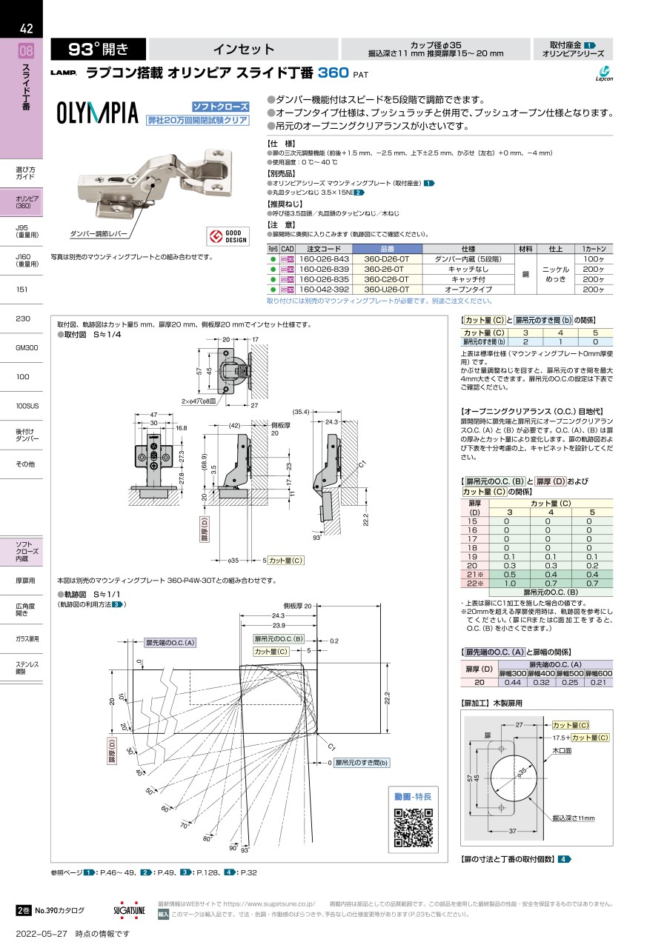Viewport: 667px width, 942px height.
Task: Click reference badge 3 beside trajectory usage note
Action: (116, 605)
